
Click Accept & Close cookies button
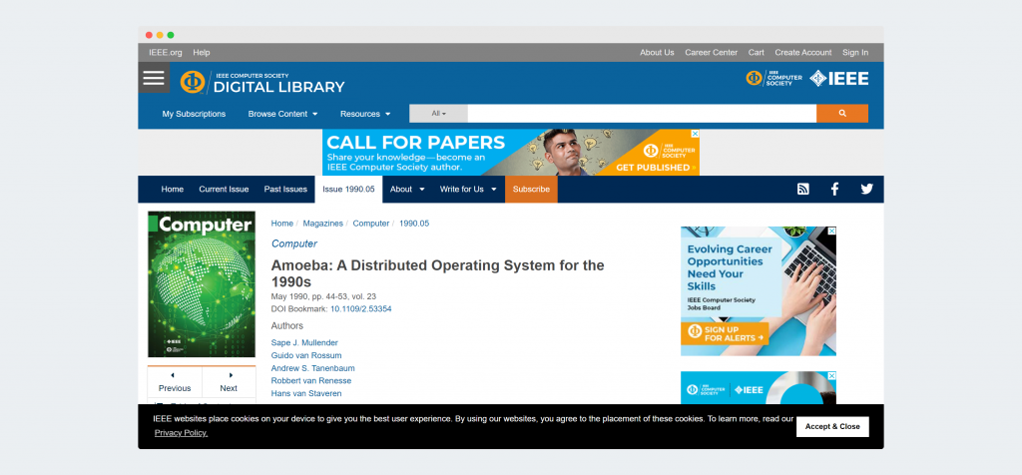coord(832,427)
